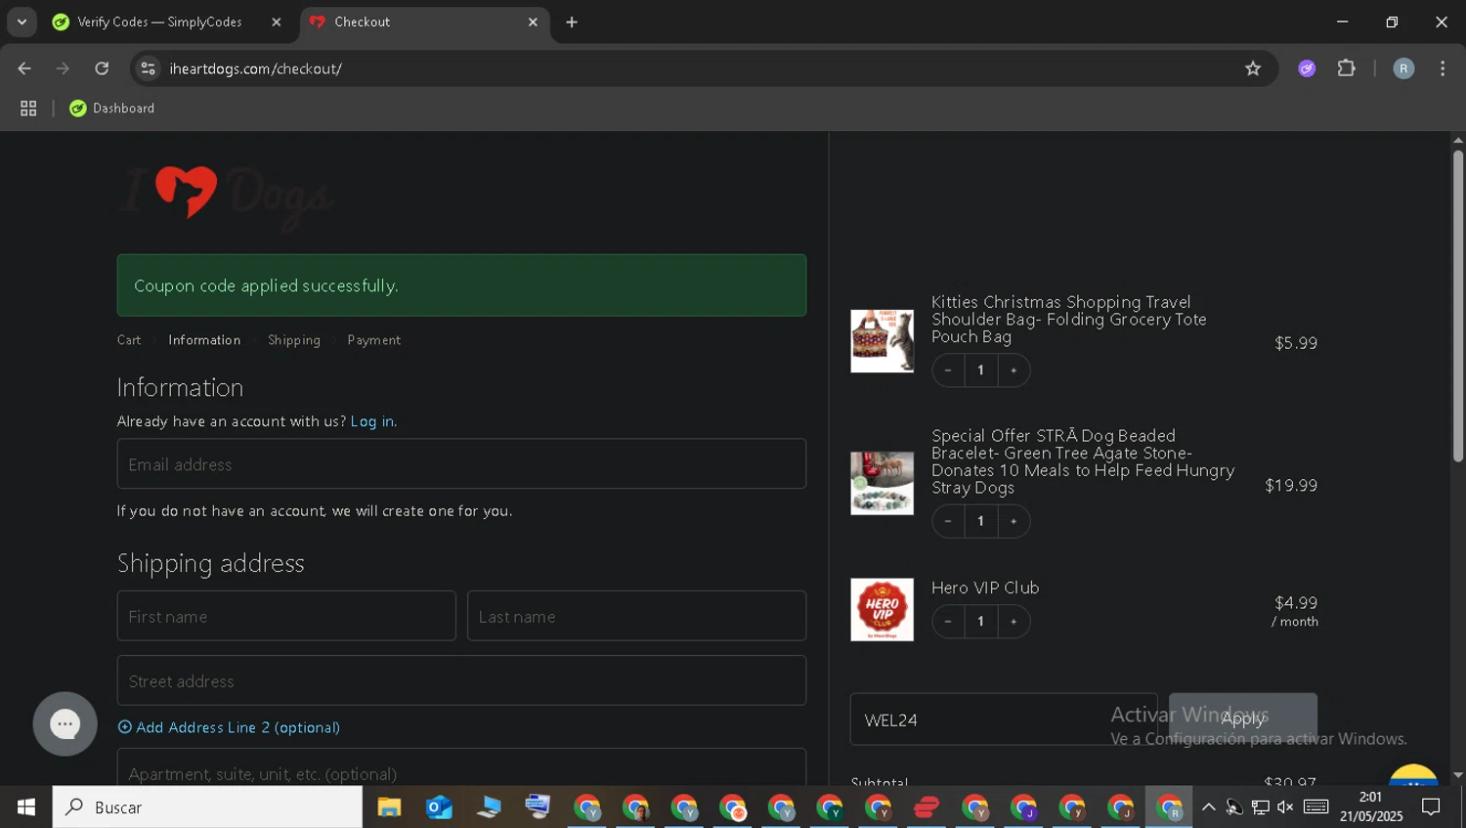Image resolution: width=1466 pixels, height=828 pixels.
Task: Select the Checkout browser tab
Action: (423, 22)
